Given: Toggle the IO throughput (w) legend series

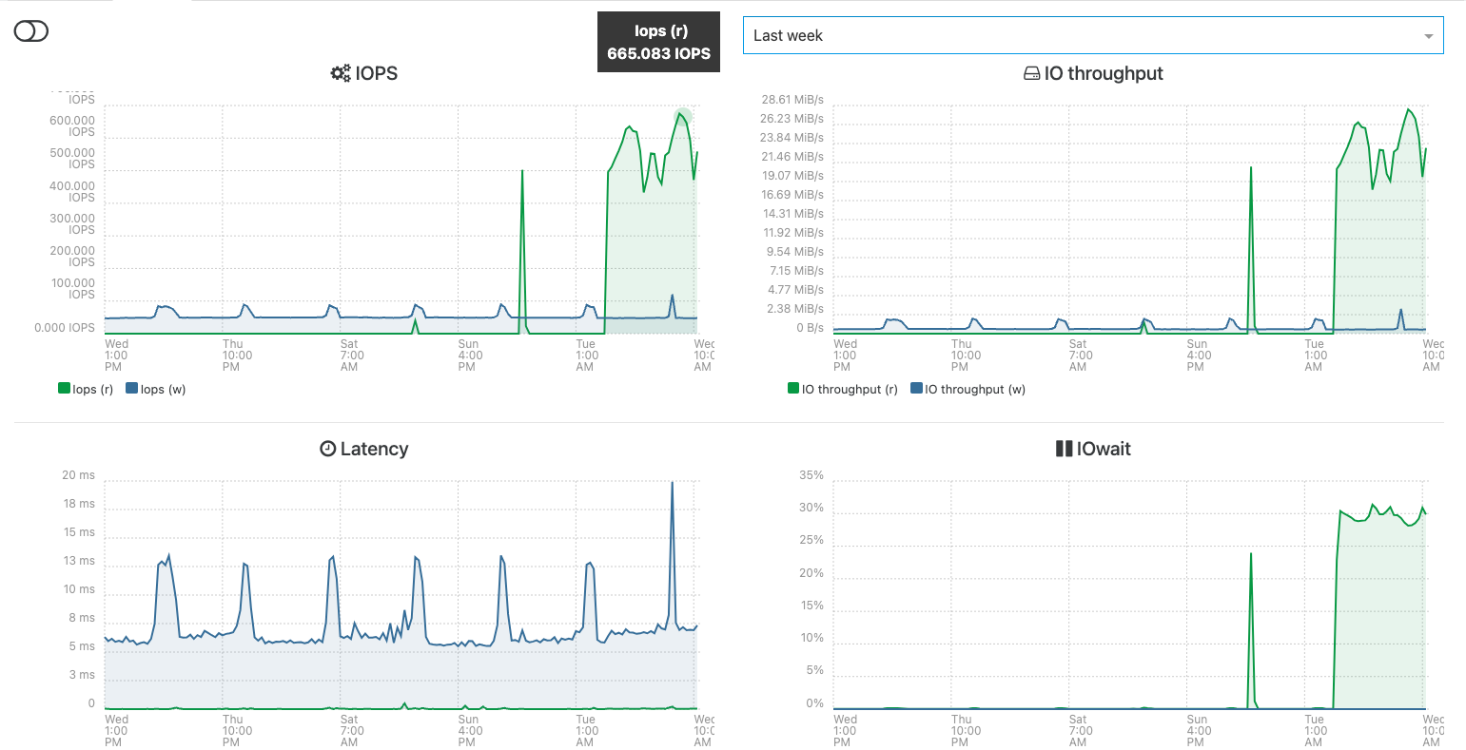Looking at the screenshot, I should coord(968,389).
